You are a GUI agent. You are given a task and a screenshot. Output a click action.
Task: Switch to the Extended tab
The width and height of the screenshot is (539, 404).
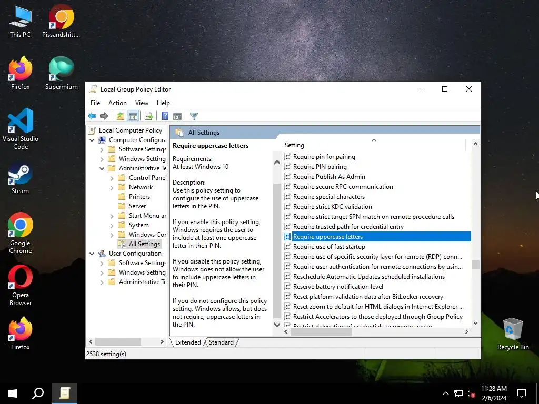(x=188, y=342)
